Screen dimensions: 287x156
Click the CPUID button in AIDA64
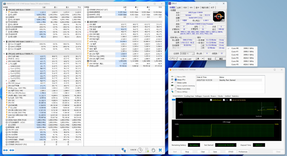(231, 152)
